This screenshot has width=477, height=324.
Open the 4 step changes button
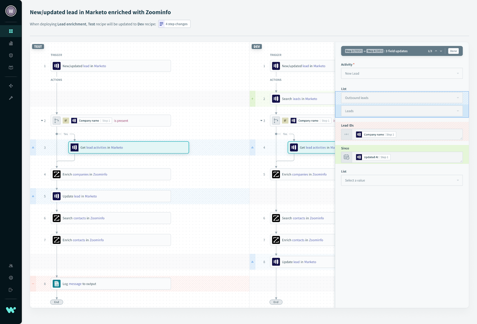pyautogui.click(x=174, y=24)
